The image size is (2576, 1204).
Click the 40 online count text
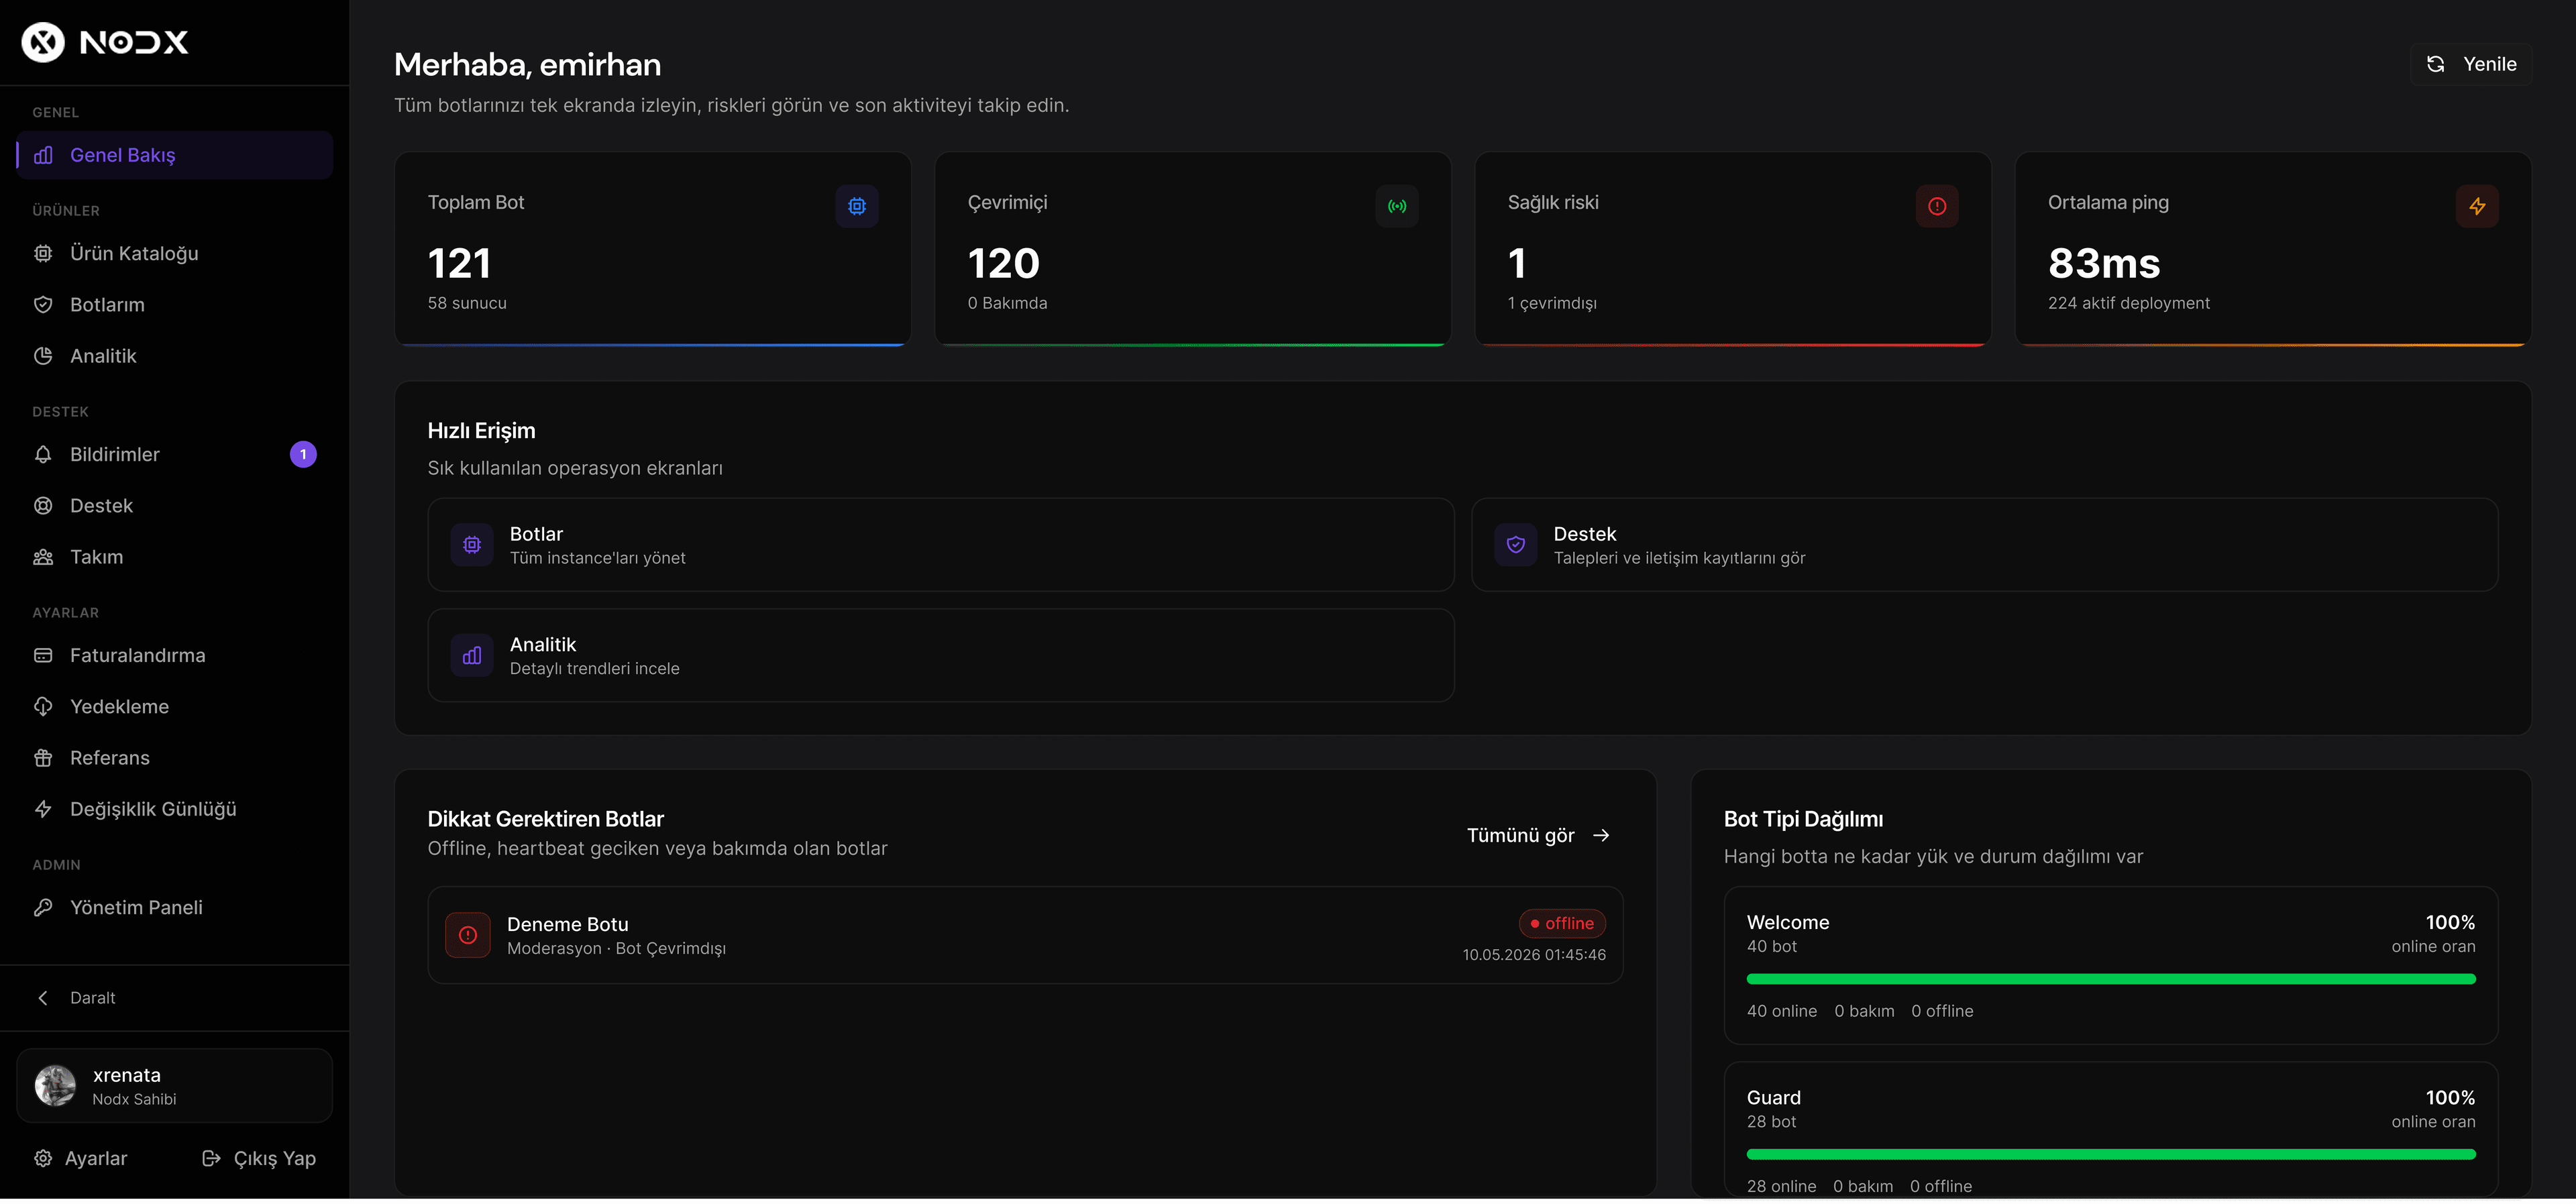click(x=1782, y=1011)
